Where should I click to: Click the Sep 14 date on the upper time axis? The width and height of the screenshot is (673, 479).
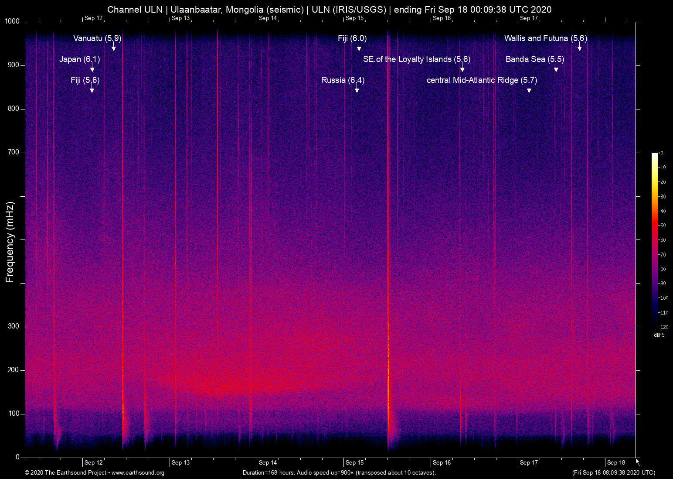[x=268, y=18]
